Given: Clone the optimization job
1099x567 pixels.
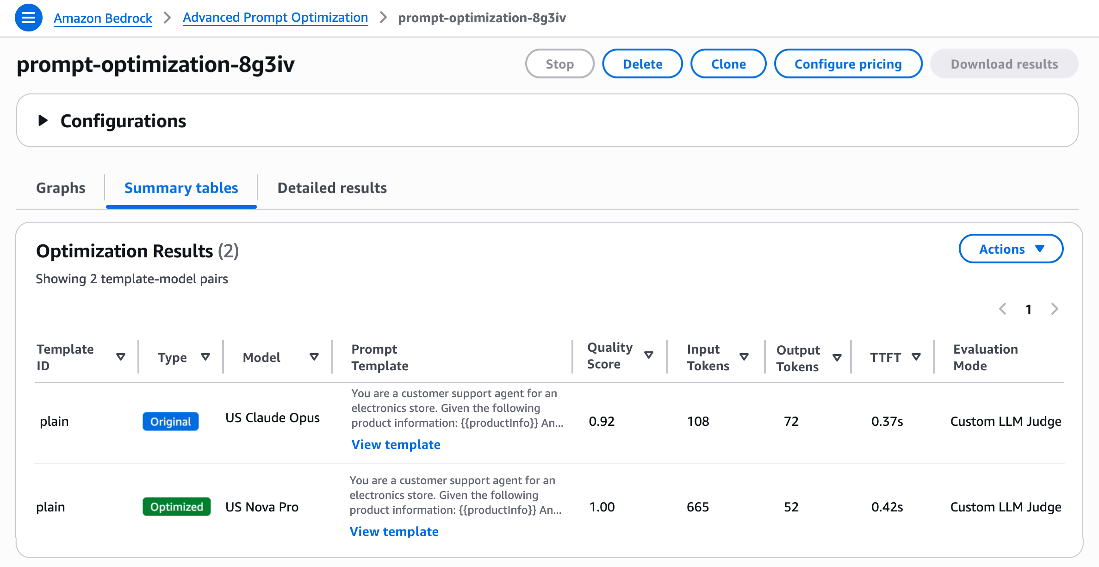Looking at the screenshot, I should coord(729,64).
